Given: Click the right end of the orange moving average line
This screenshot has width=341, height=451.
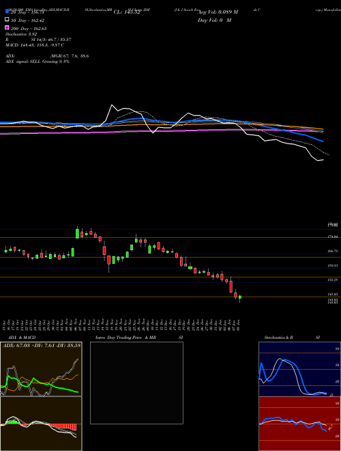Looking at the screenshot, I should (x=323, y=129).
